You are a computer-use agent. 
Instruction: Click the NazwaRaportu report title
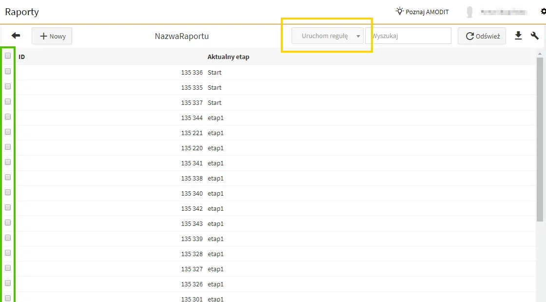[x=182, y=36]
